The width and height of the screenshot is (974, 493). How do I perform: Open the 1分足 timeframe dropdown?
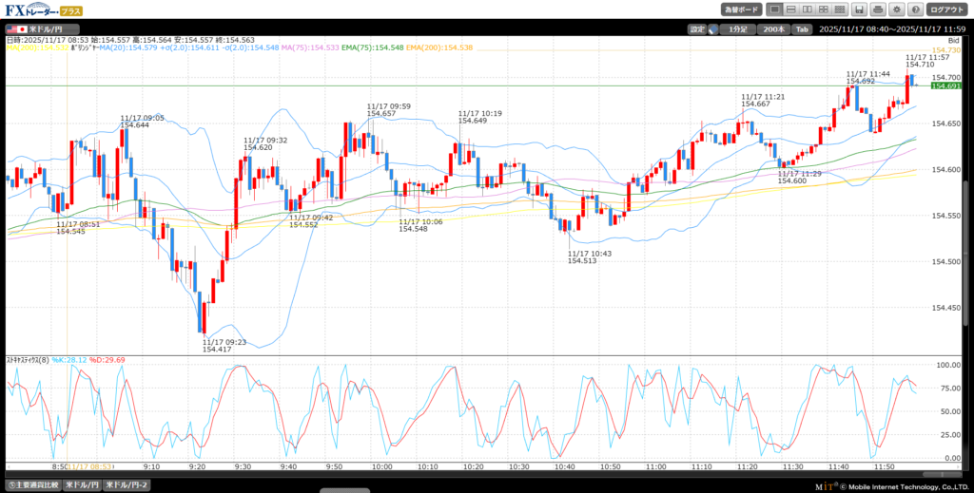(736, 29)
